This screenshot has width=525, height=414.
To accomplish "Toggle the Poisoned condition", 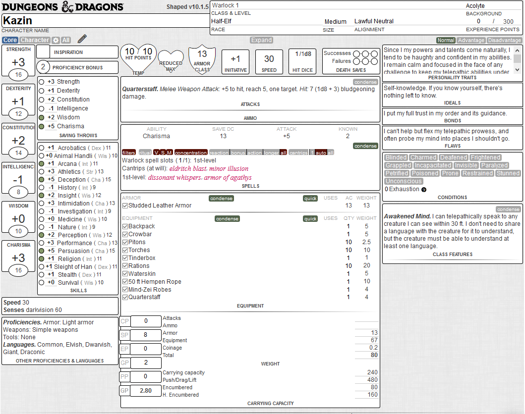I will (425, 173).
